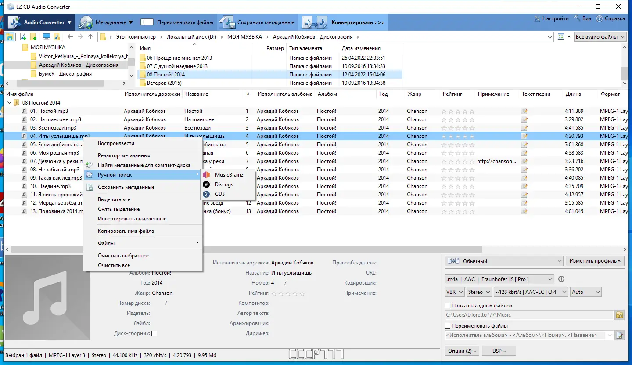
Task: Sort by Исполнитель дорожки column header
Action: (152, 94)
